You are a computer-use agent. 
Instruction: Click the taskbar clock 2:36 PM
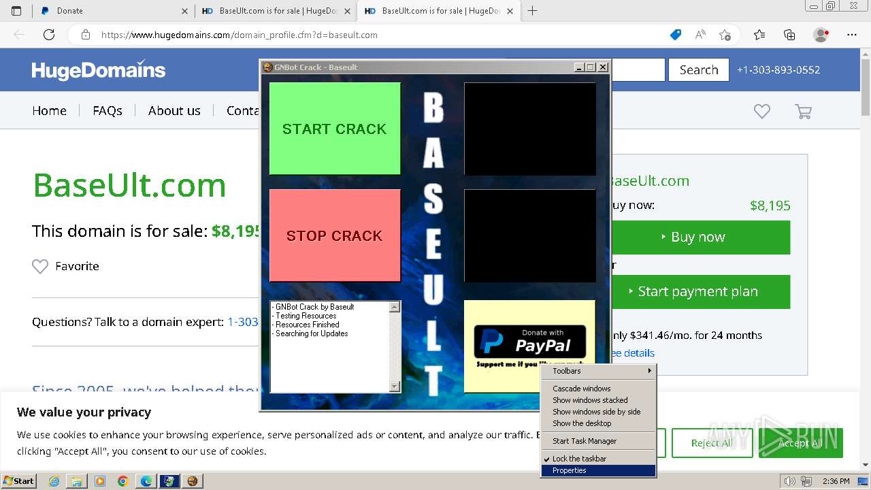(836, 481)
